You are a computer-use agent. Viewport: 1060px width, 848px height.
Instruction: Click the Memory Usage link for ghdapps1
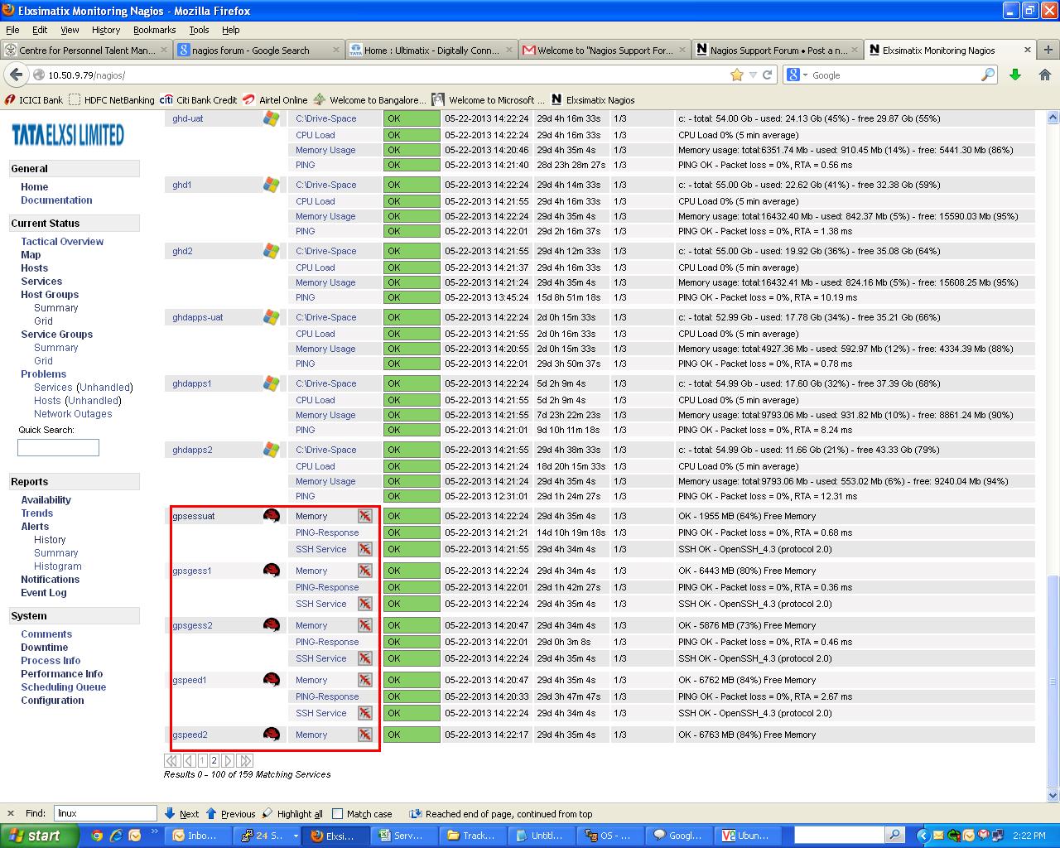coord(325,415)
